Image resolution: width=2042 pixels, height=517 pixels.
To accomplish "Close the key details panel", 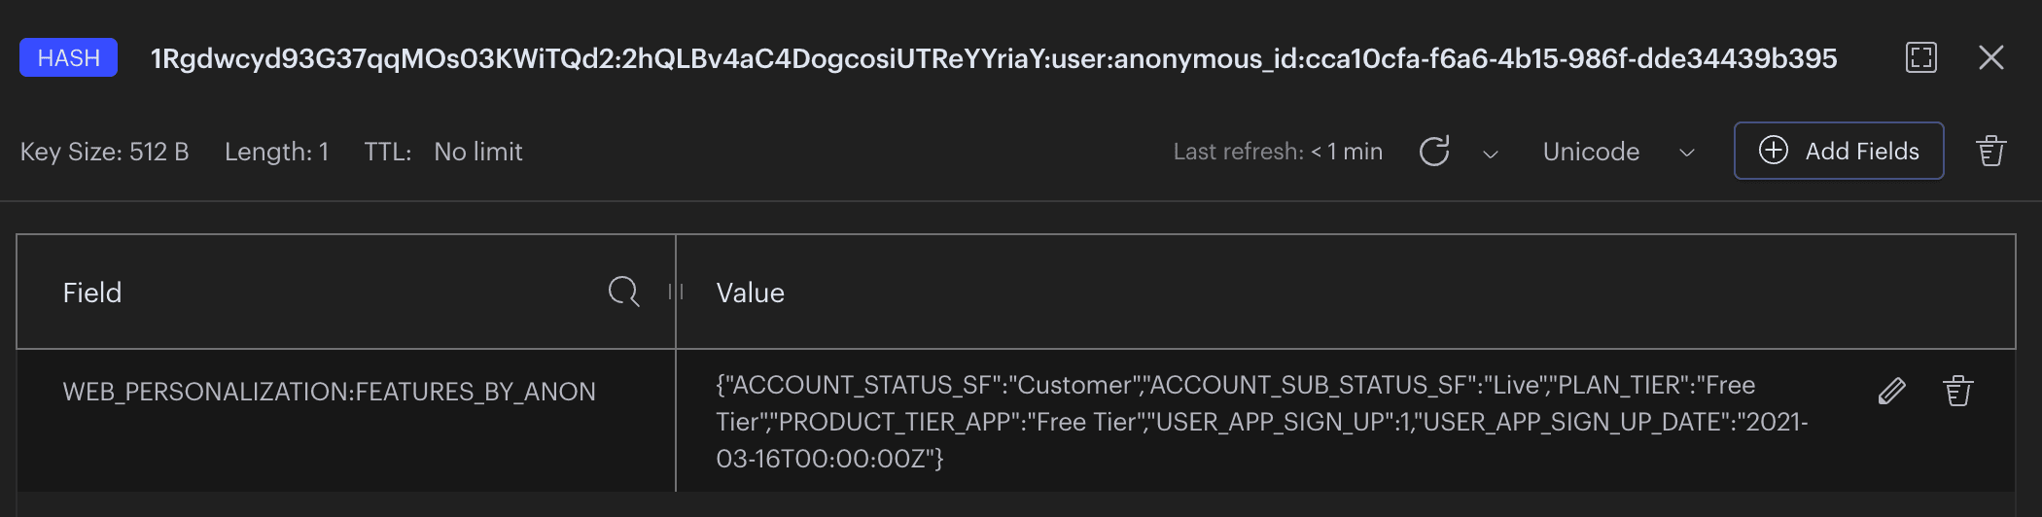I will (x=1990, y=57).
